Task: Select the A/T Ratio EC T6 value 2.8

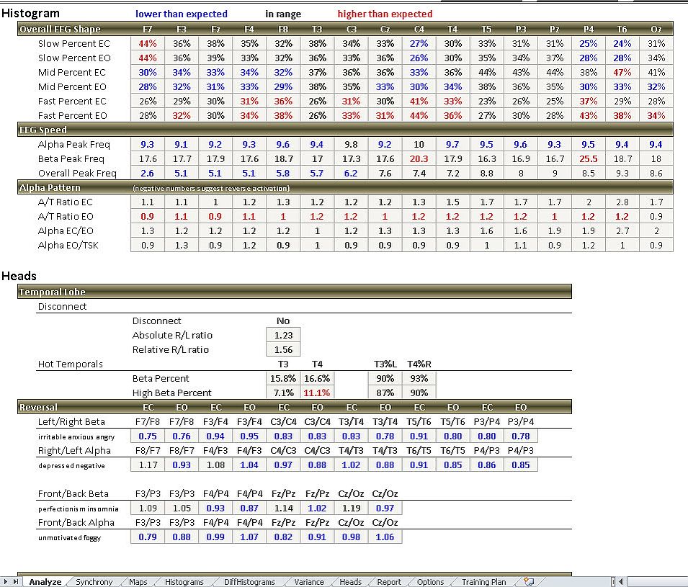Action: 622,202
